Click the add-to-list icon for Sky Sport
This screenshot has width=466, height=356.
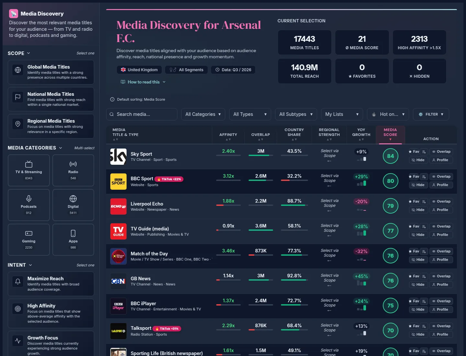click(424, 151)
